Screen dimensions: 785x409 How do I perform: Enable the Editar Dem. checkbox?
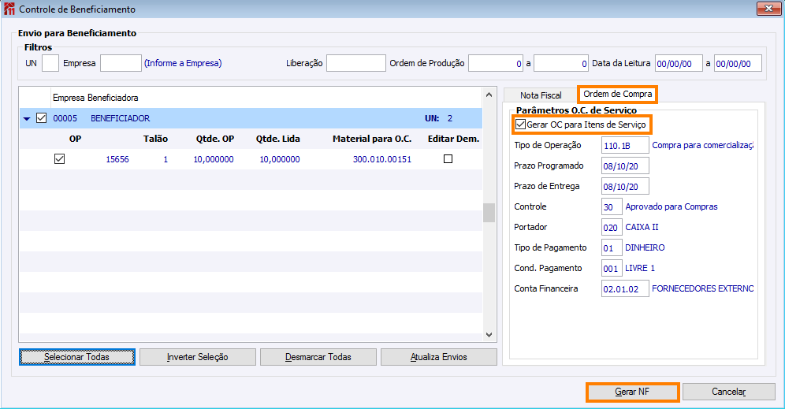[448, 158]
